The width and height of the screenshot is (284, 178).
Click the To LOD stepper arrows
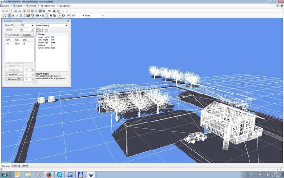[x=32, y=30]
